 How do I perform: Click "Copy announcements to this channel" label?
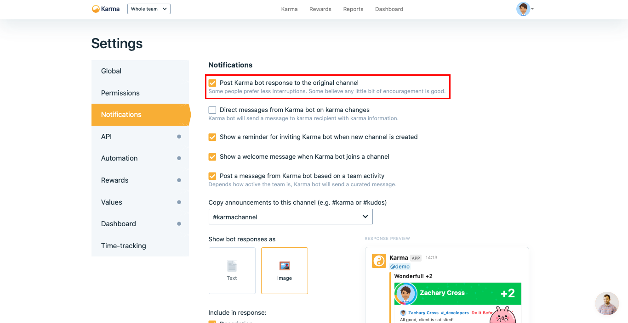pos(297,202)
